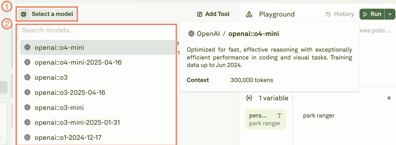Image resolution: width=396 pixels, height=145 pixels.
Task: Click the OpenAI provider name in info card
Action: click(x=209, y=34)
